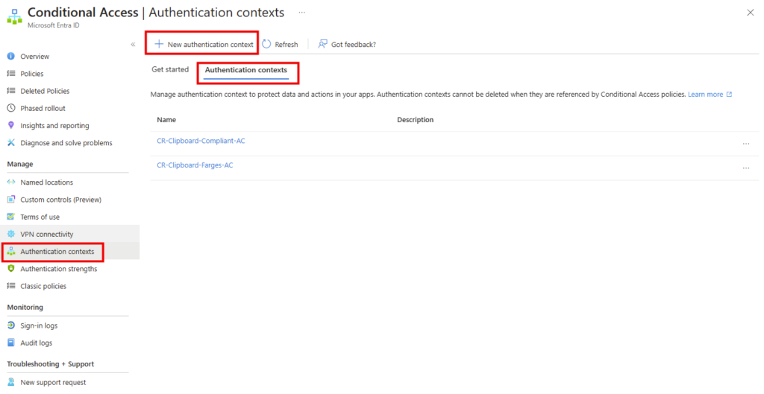Click the Insights and reporting lightbulb icon
Screen dimensions: 764x394
click(x=10, y=125)
